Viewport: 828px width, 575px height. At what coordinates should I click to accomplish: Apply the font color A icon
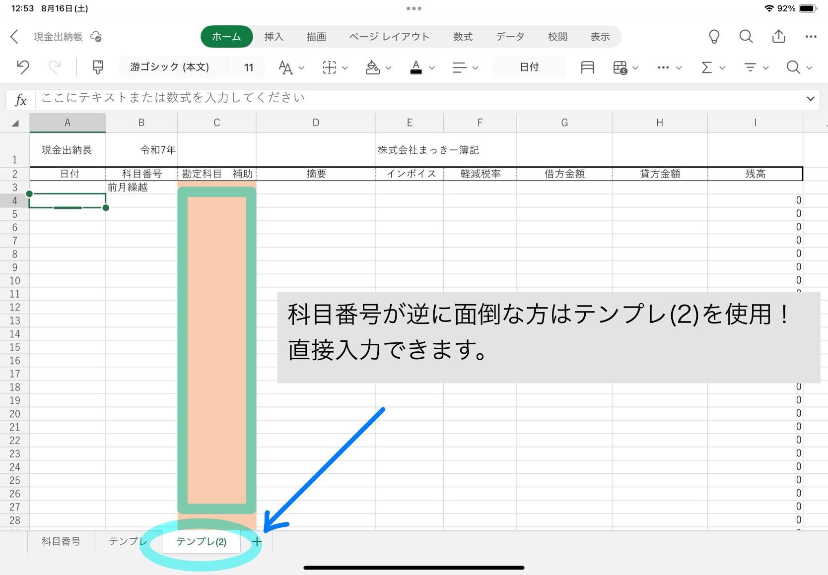416,67
